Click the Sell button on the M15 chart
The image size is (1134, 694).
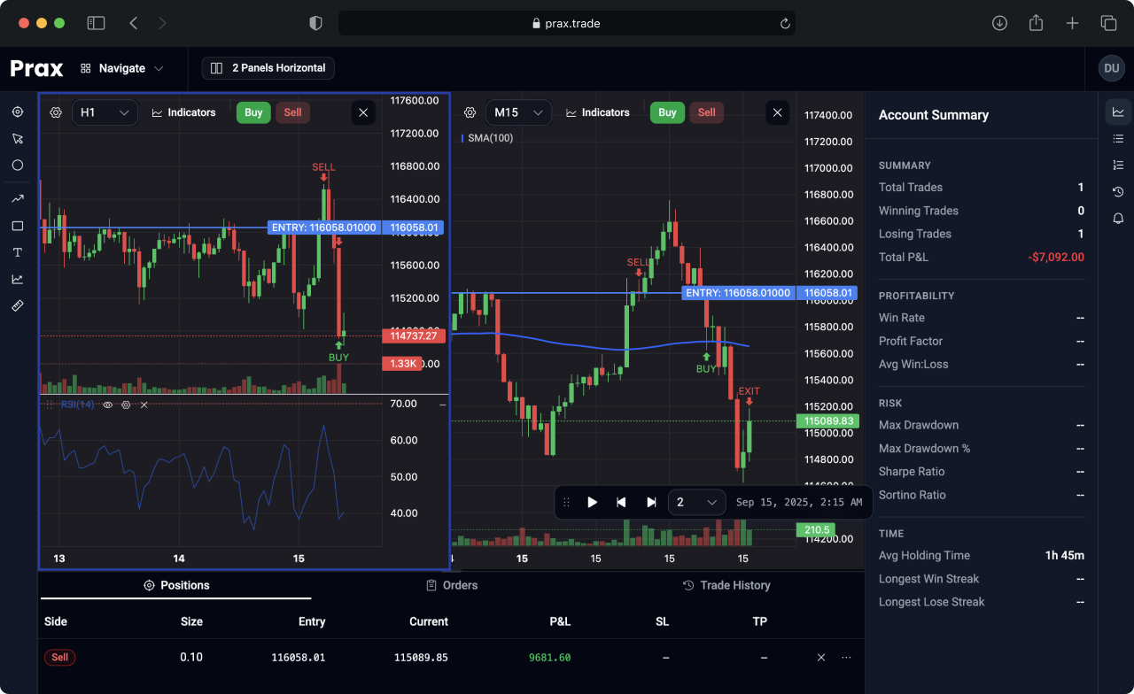click(706, 112)
